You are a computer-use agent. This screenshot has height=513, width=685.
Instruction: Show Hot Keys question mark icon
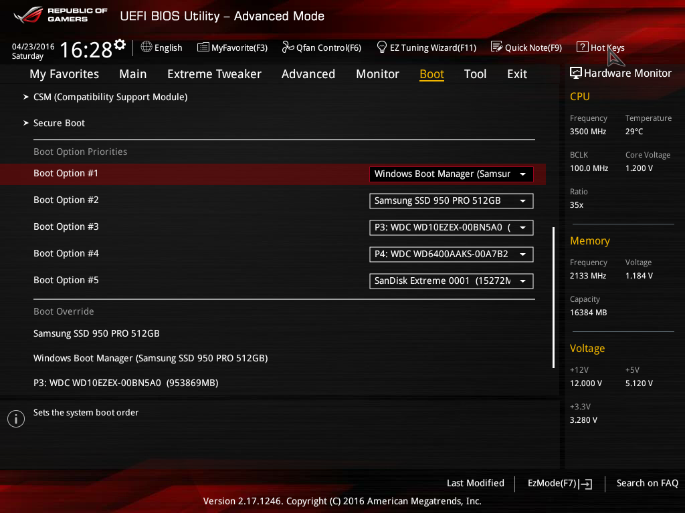[583, 47]
